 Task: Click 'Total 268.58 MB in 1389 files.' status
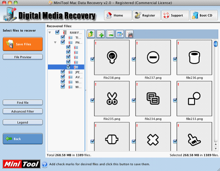click(x=69, y=155)
